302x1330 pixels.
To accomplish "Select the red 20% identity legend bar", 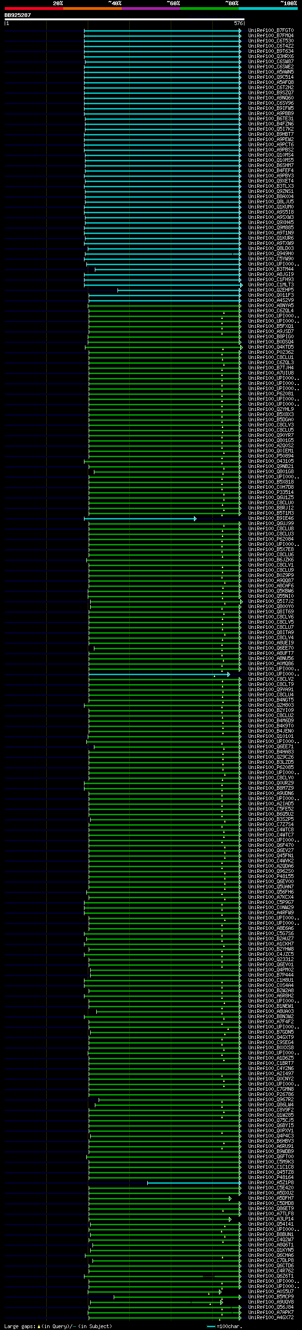I will click(34, 9).
